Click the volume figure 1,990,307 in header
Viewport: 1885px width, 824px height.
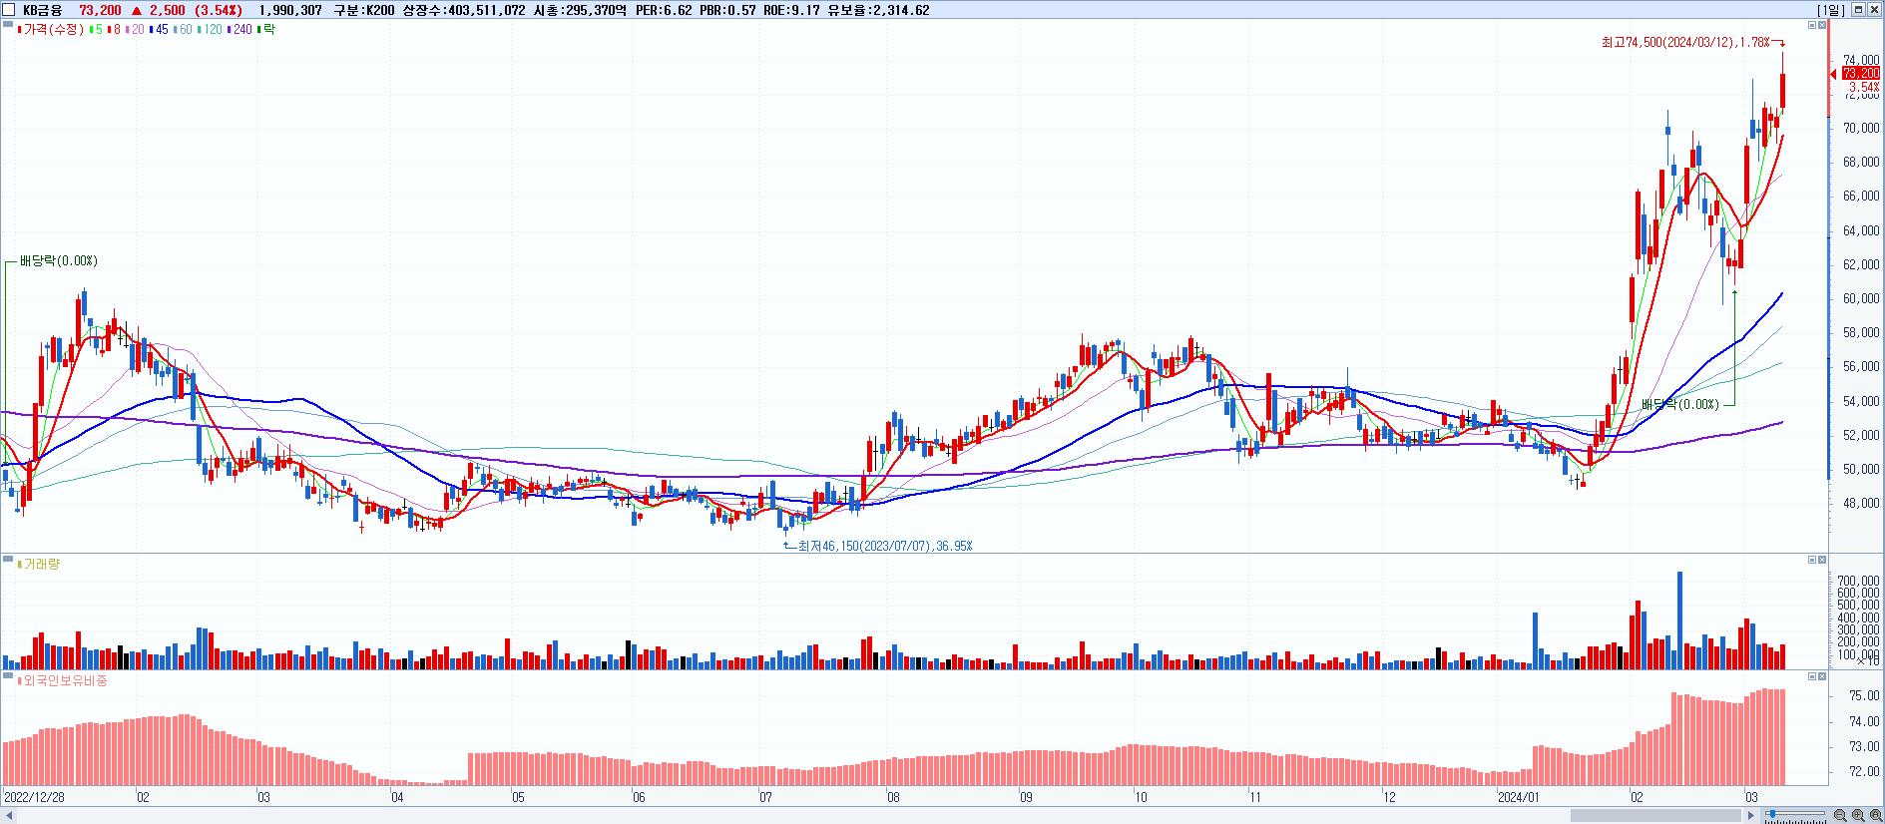(x=289, y=10)
